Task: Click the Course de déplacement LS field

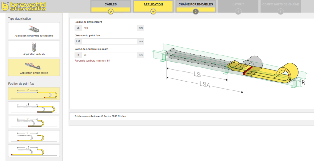Action: tap(109, 28)
